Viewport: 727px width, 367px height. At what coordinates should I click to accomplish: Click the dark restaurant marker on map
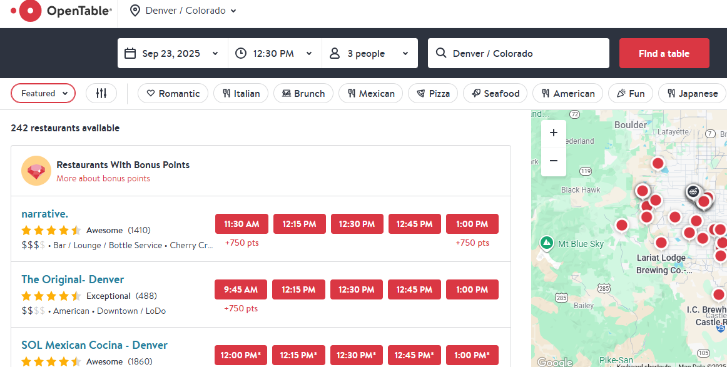693,191
